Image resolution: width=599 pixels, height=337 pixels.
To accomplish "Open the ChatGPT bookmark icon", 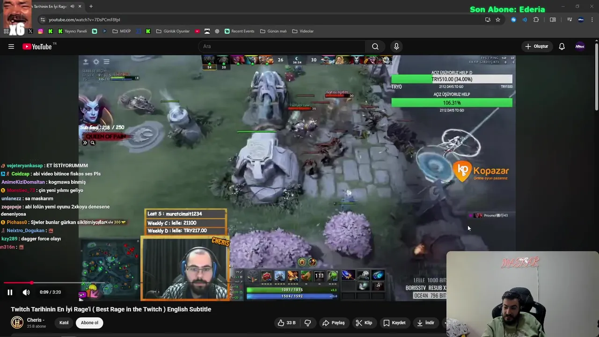I will [x=217, y=31].
